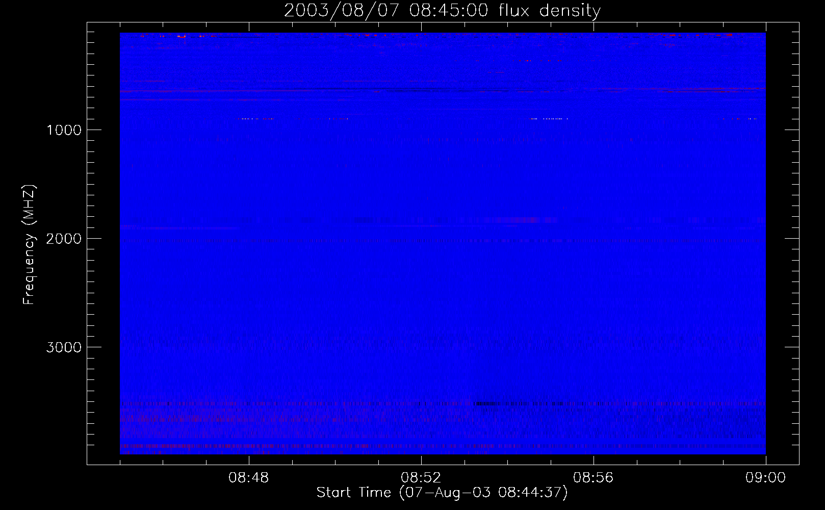Click the 08:56 time tick label
Viewport: 825px width, 510px height.
[593, 478]
